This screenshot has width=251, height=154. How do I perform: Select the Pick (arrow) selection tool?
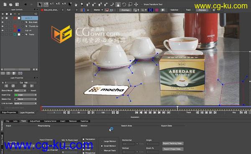[40, 4]
